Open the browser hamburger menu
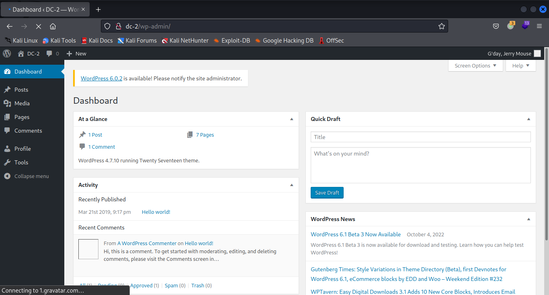The image size is (549, 295). pyautogui.click(x=539, y=26)
